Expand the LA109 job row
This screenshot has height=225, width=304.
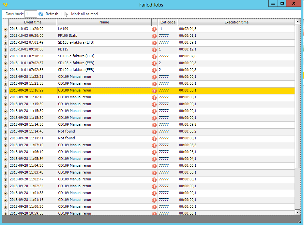click(5, 29)
